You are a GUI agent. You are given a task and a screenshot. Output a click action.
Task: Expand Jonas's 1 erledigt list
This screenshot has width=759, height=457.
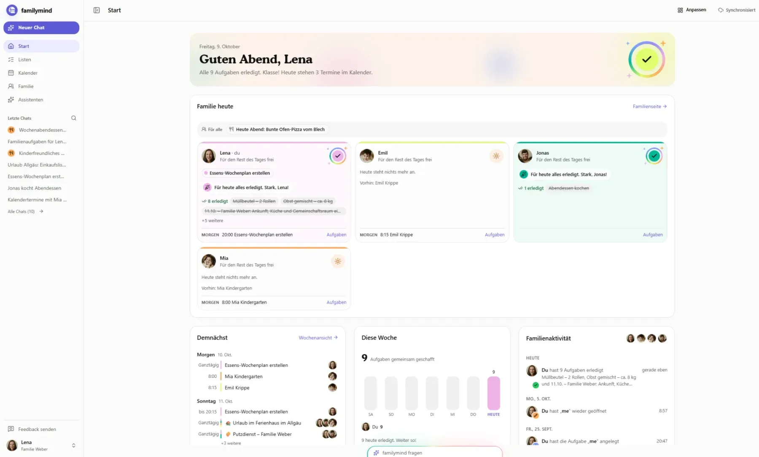531,188
